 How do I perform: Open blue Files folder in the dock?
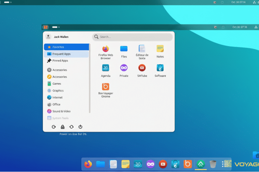coord(100,164)
